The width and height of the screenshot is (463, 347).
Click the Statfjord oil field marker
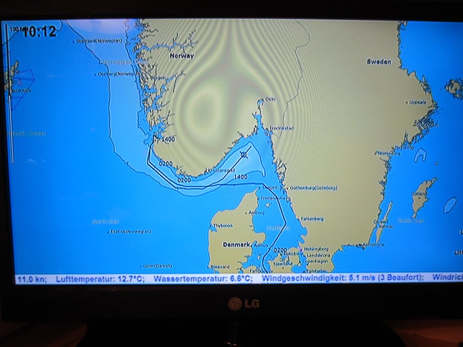point(73,41)
